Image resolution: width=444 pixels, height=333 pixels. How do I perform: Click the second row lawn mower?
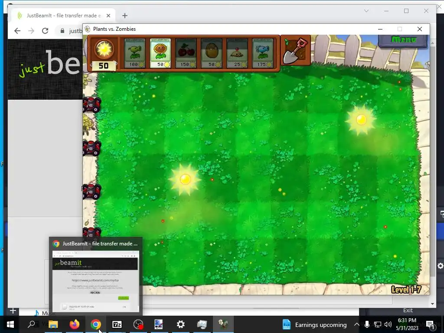tap(92, 148)
